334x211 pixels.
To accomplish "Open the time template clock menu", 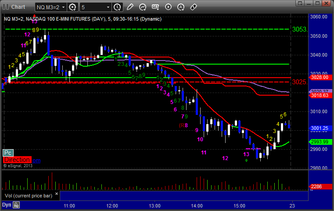I will [x=117, y=7].
